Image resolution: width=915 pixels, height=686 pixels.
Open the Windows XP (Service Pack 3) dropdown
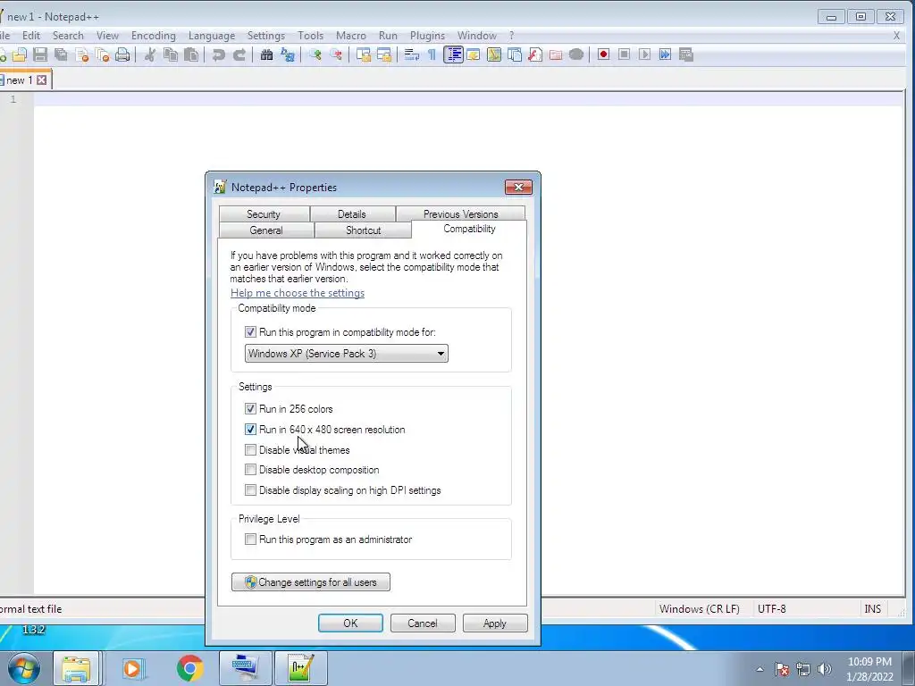click(x=346, y=354)
